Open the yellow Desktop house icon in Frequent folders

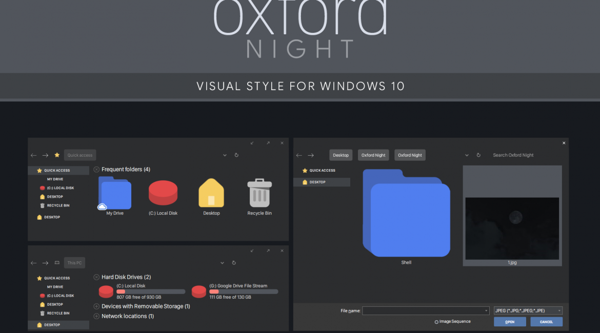pyautogui.click(x=211, y=193)
